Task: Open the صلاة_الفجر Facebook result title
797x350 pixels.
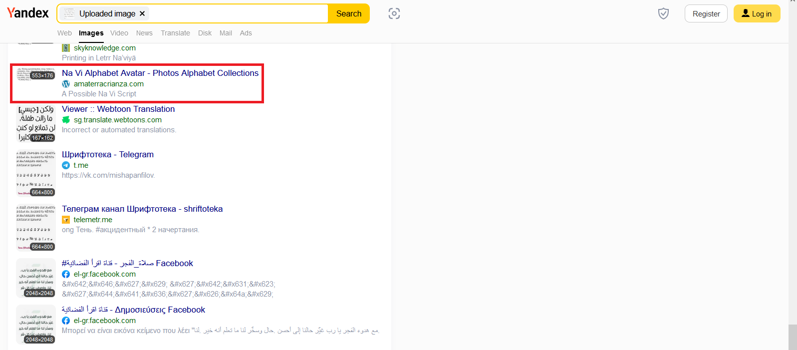Action: 127,263
